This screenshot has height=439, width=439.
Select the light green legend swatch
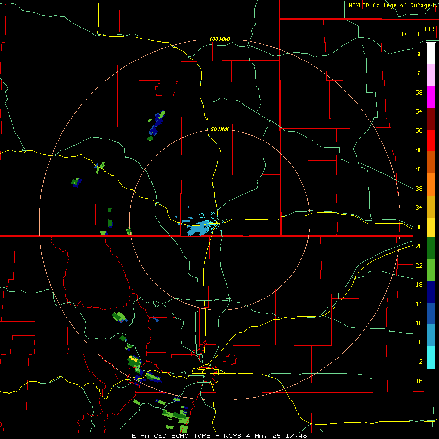[x=431, y=270]
